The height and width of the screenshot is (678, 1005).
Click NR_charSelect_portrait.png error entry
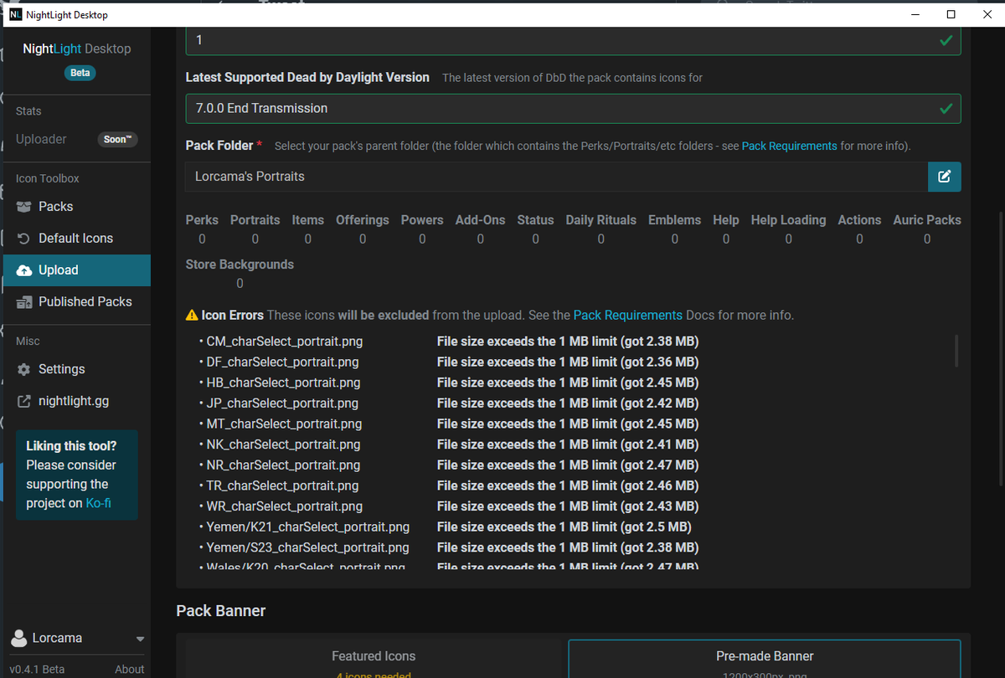coord(283,465)
